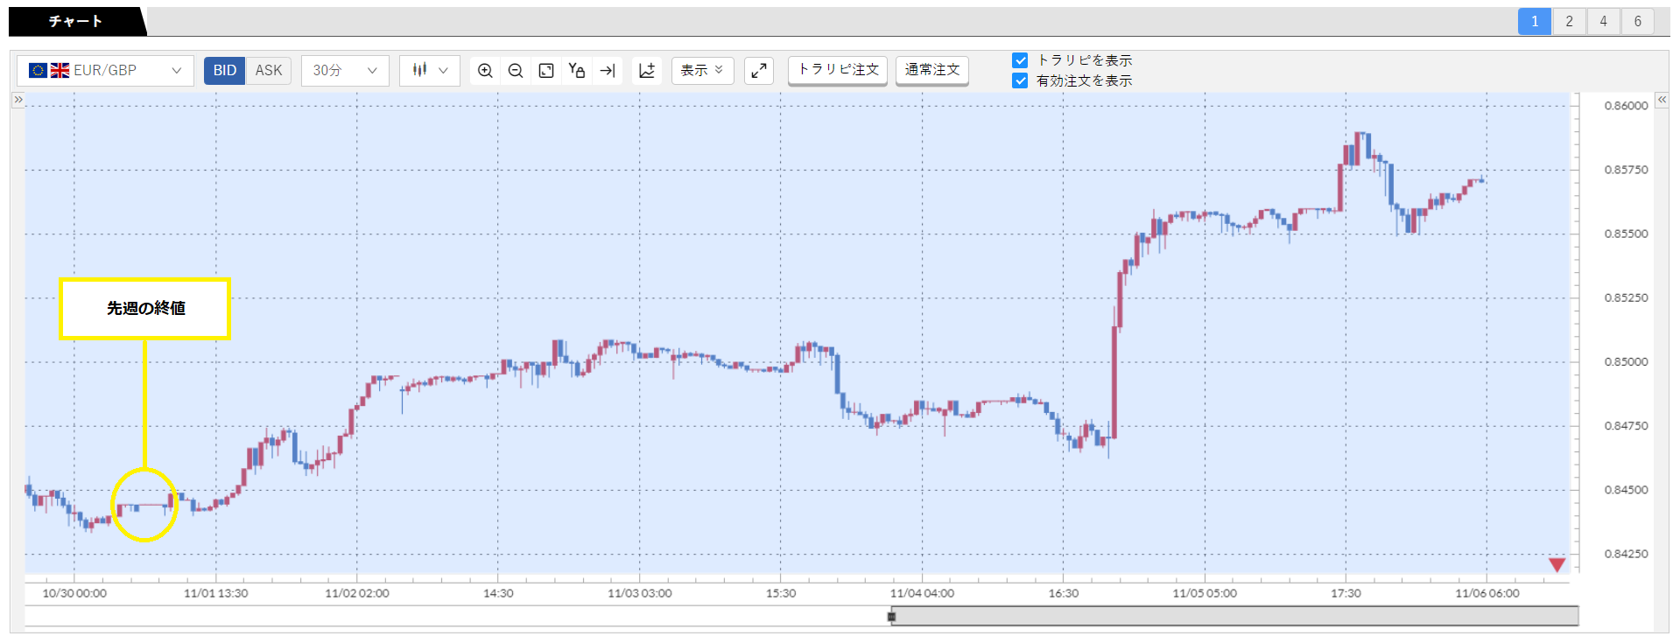The height and width of the screenshot is (643, 1680).
Task: Click the 0.85000 price axis label
Action: [1626, 362]
